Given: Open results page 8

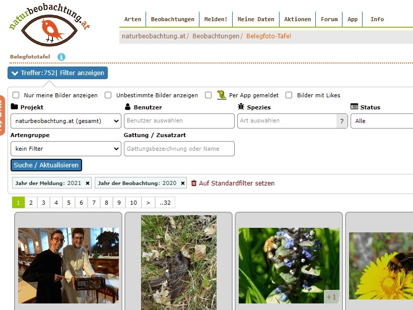Looking at the screenshot, I should [x=106, y=203].
